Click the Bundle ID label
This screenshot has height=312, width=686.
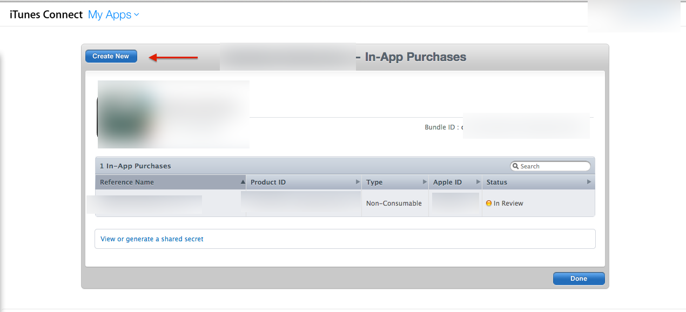(442, 127)
